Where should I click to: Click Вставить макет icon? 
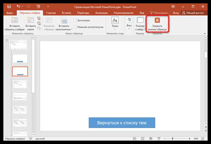point(31,20)
